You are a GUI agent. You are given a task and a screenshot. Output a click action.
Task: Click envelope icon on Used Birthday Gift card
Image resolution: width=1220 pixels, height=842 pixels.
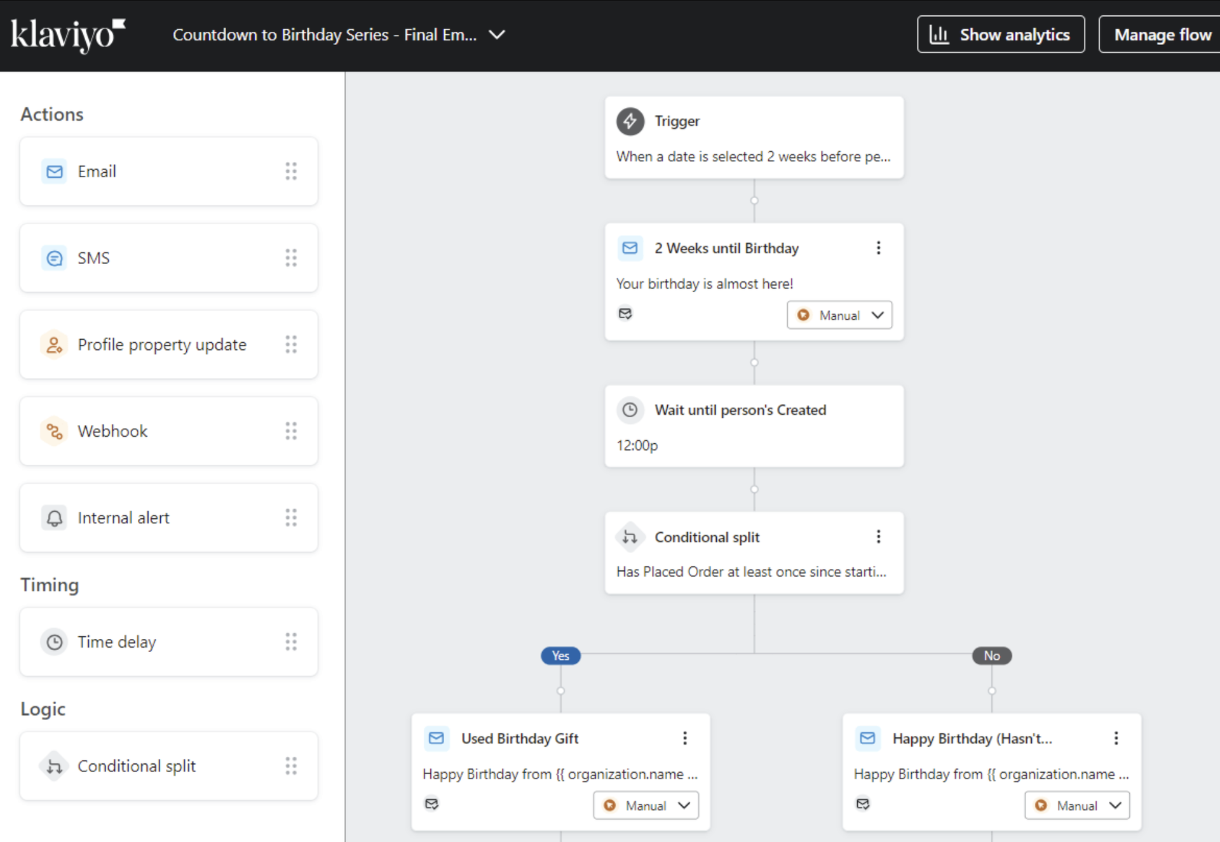tap(437, 738)
